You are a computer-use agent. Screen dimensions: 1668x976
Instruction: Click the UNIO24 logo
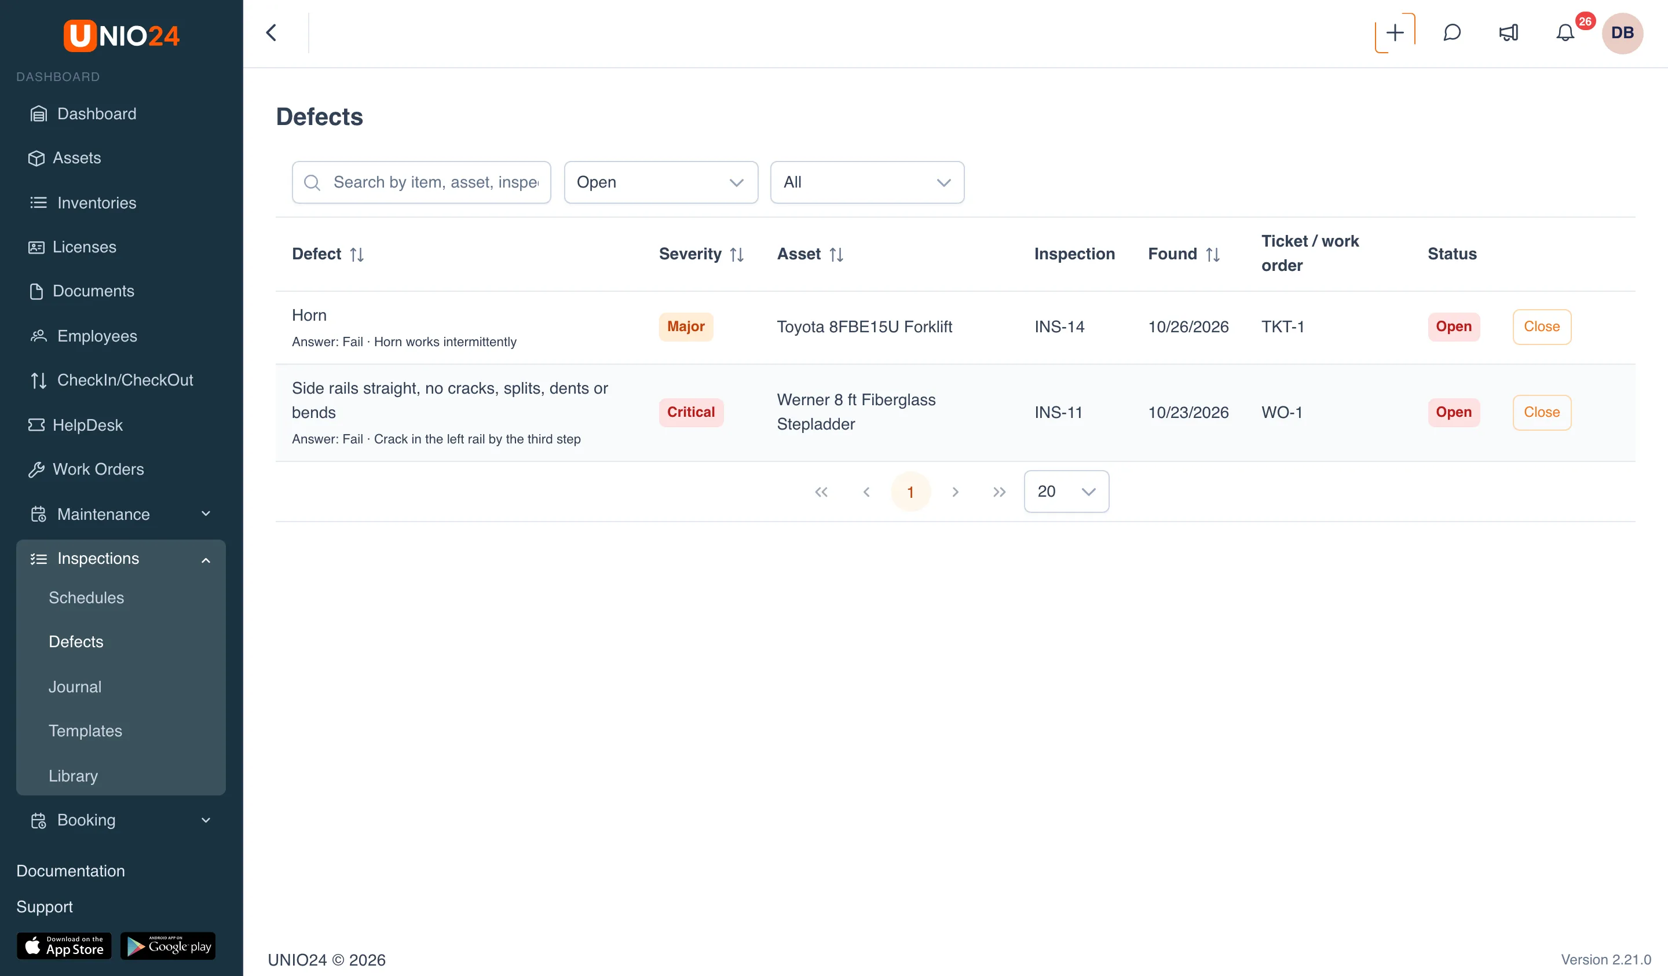coord(121,35)
